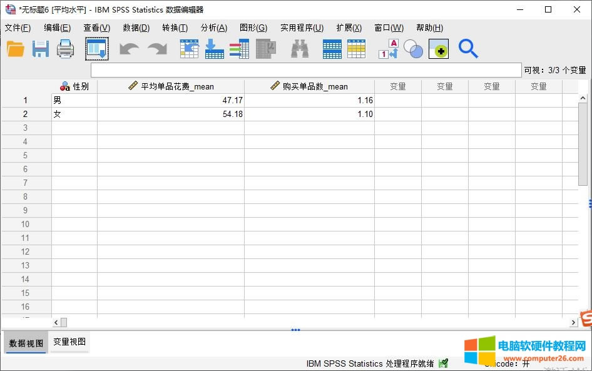Switch to the 变量视图 tab
Screen dimensions: 592x371
[69, 342]
